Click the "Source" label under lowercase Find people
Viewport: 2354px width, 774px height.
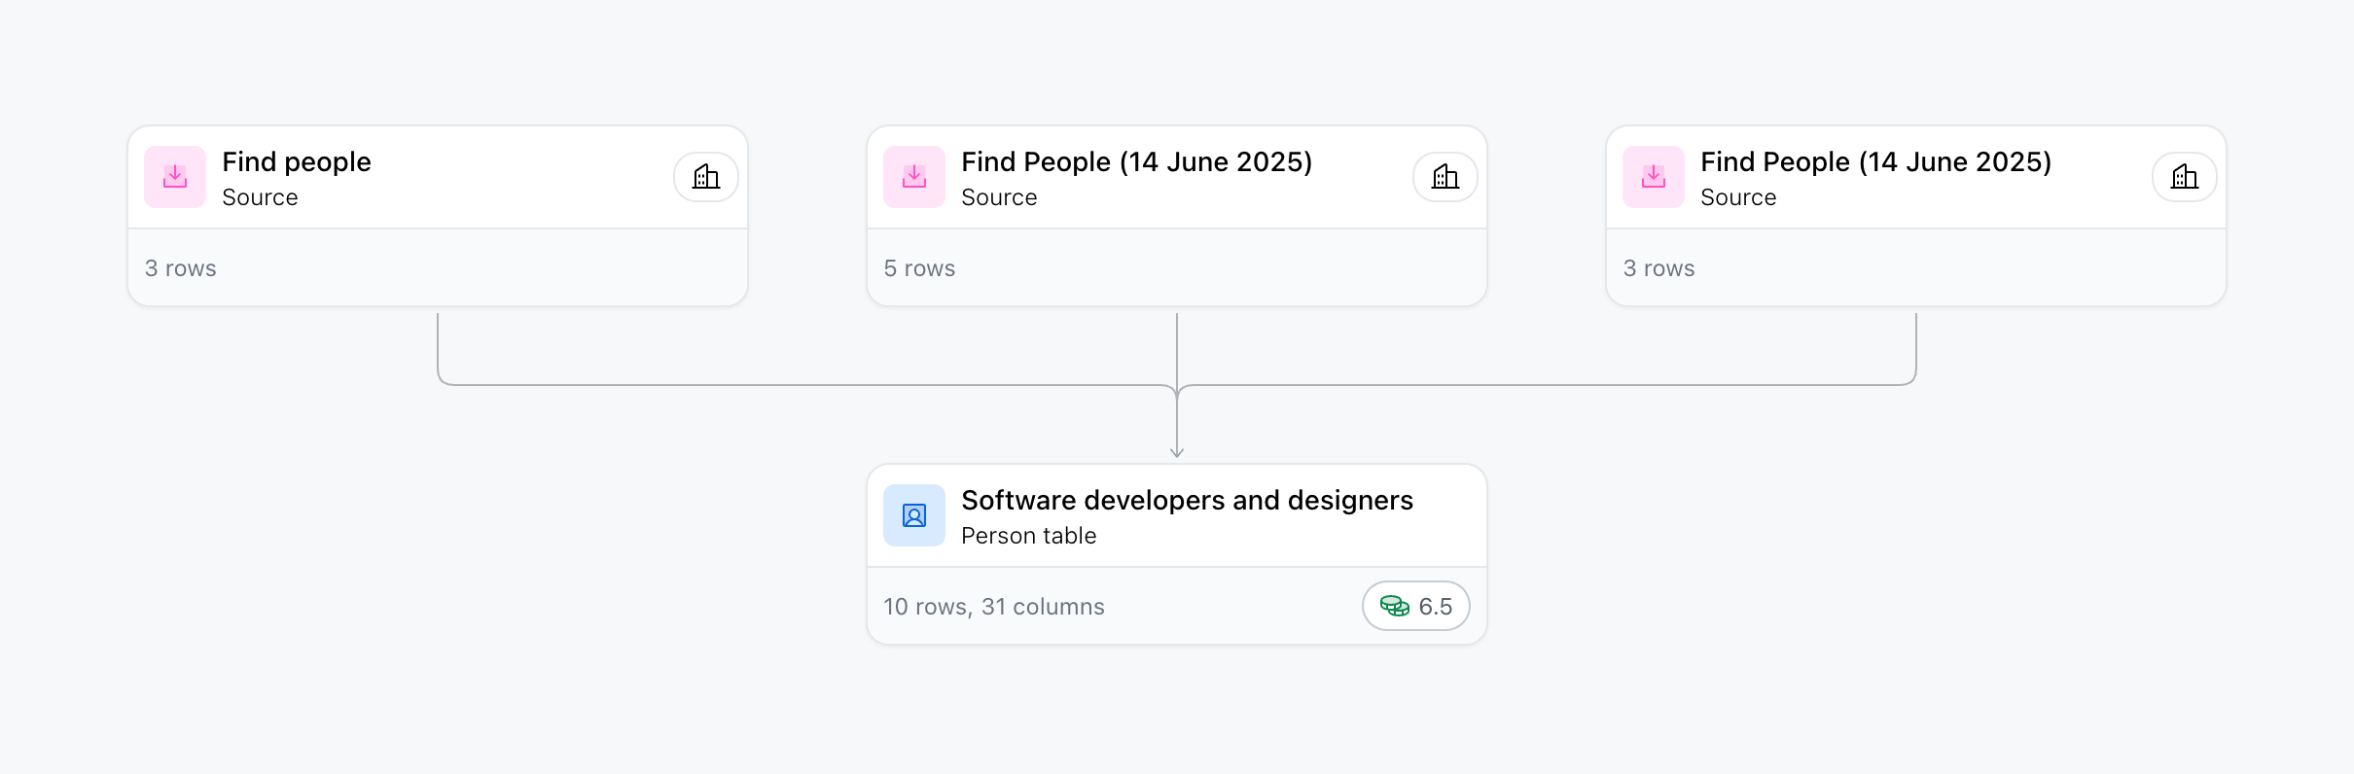[260, 197]
